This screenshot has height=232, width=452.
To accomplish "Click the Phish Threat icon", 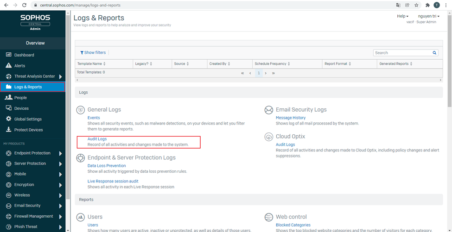I will tap(9, 227).
